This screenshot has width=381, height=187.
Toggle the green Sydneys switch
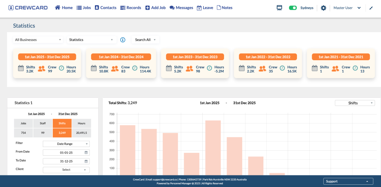tap(293, 8)
